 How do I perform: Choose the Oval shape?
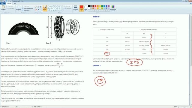53,6
